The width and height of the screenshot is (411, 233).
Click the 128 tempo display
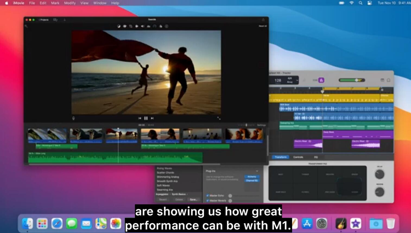click(278, 80)
